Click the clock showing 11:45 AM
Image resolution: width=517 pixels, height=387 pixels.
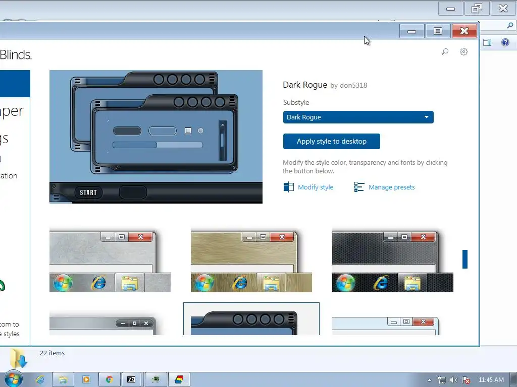pos(491,380)
